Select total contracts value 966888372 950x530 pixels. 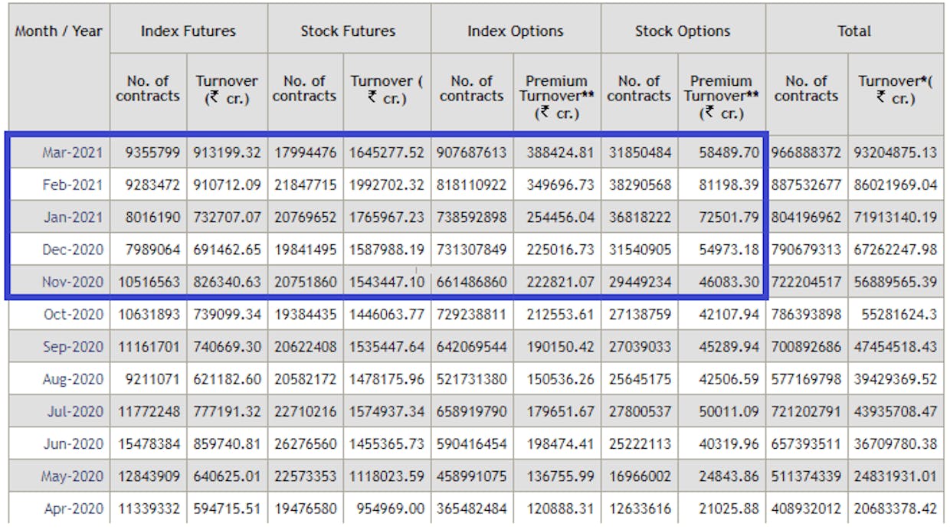click(x=806, y=152)
